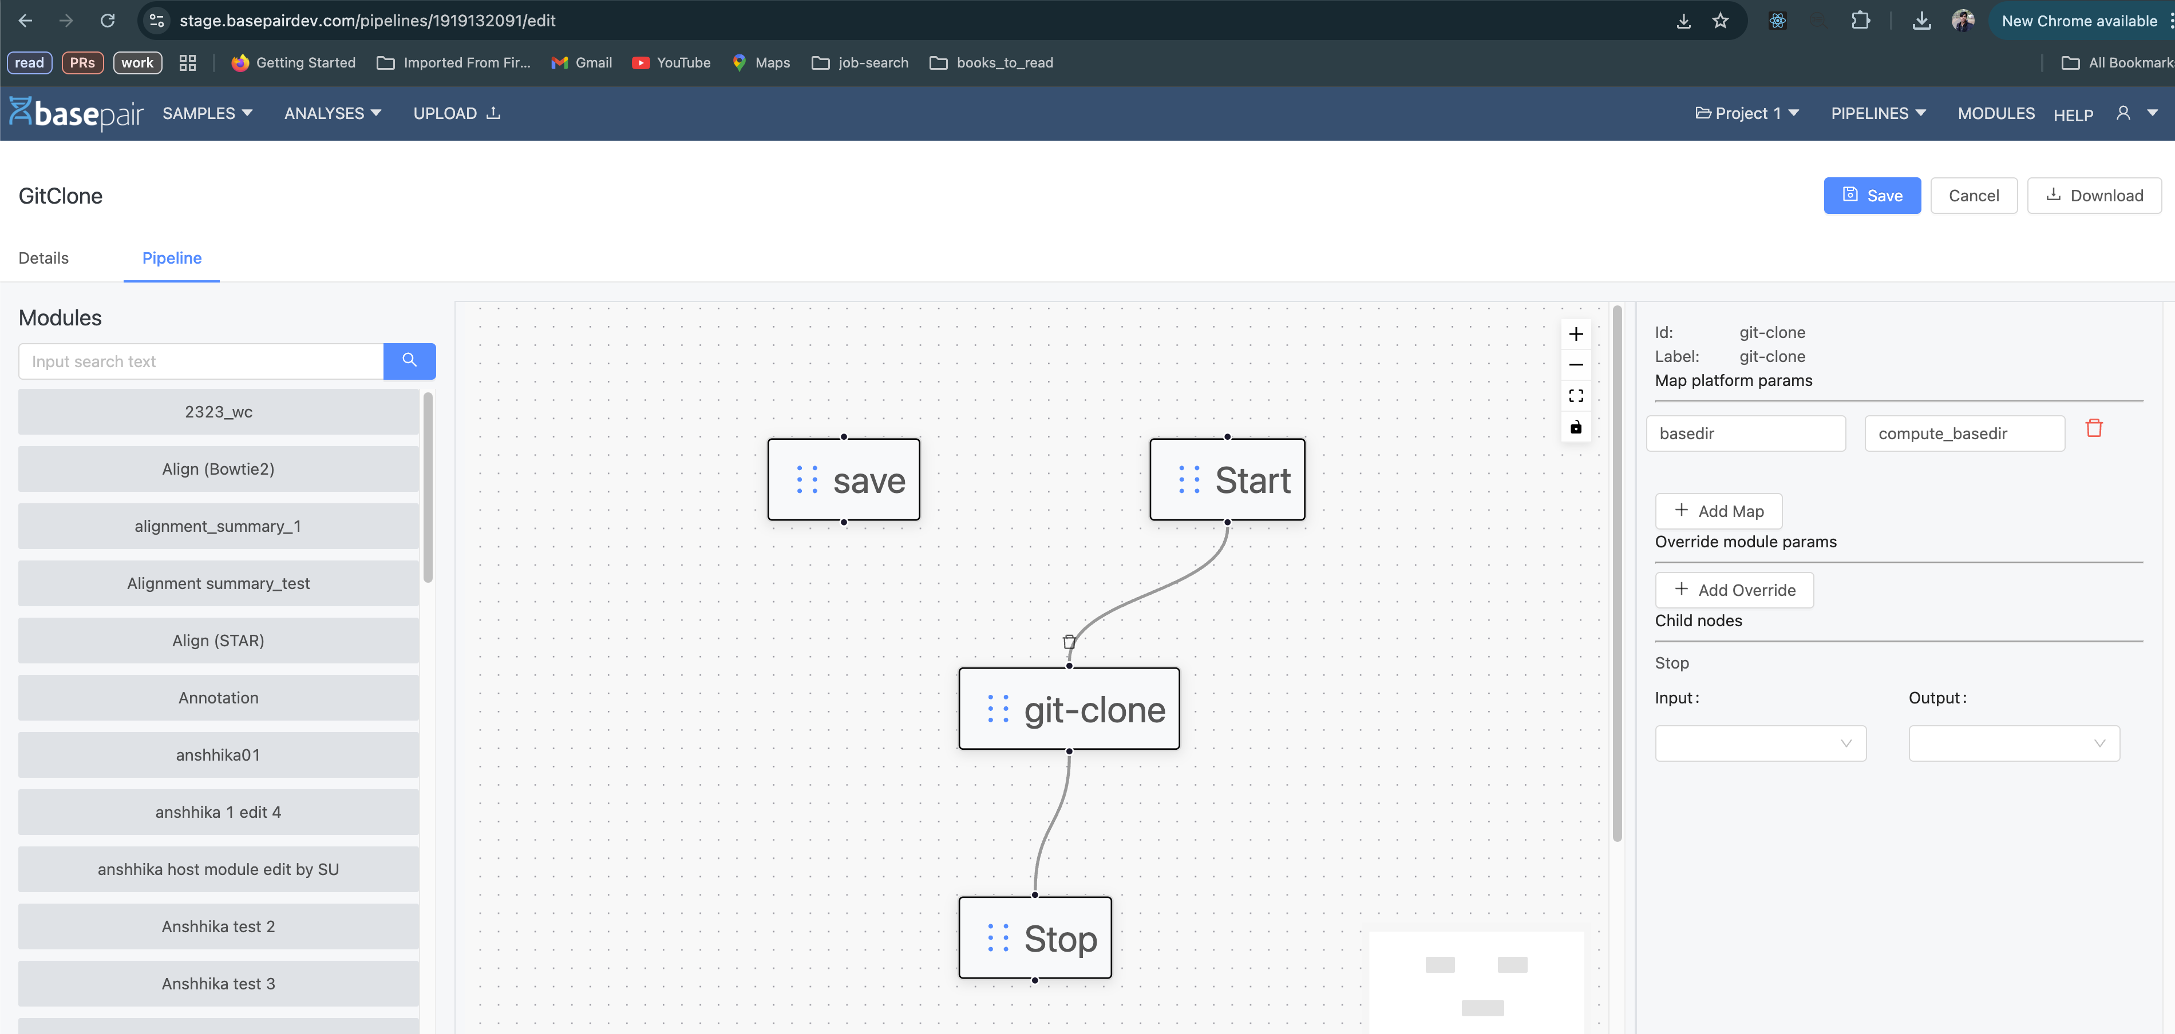Delete the basedir map with red trash icon
2175x1034 pixels.
[2094, 428]
